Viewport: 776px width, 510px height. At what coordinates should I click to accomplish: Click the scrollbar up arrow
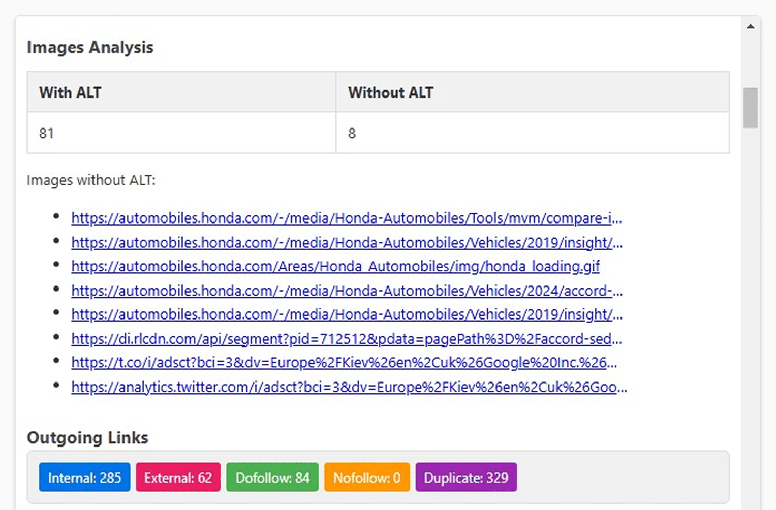point(750,26)
